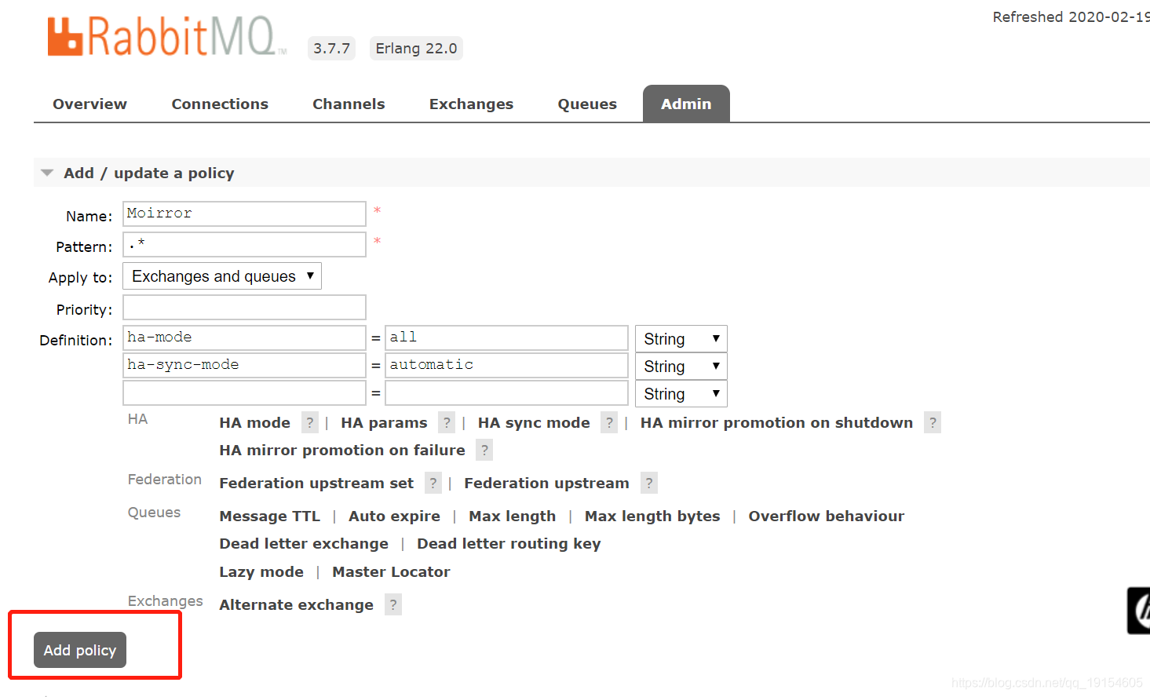Edit the ha-mode definition key field
Image resolution: width=1150 pixels, height=697 pixels.
244,338
